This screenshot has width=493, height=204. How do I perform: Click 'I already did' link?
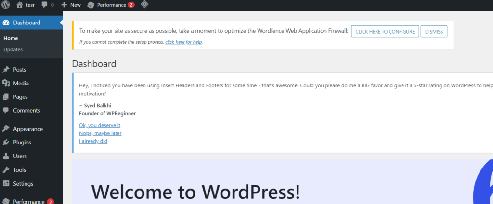click(x=93, y=141)
